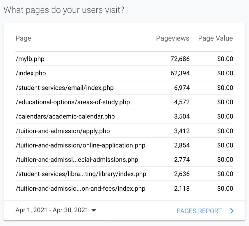Open the /index.php page entry
Screen dimensions: 249x226
pos(124,73)
